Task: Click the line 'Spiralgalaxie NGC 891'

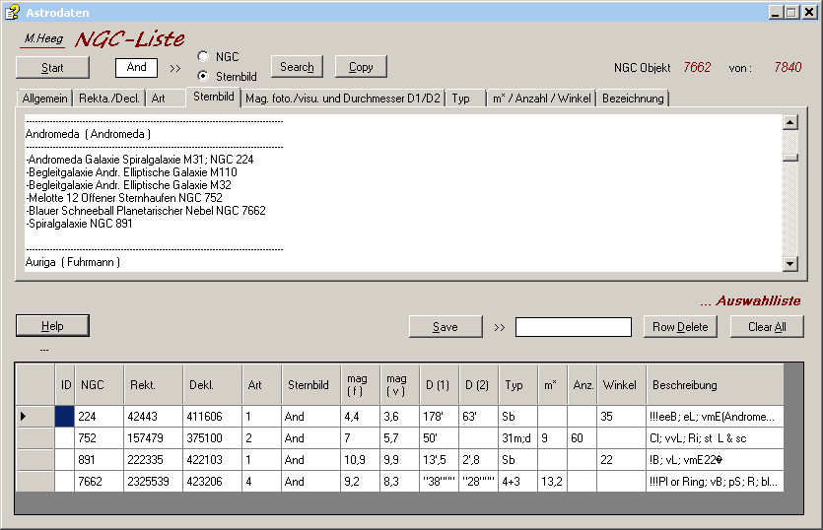Action: point(79,224)
